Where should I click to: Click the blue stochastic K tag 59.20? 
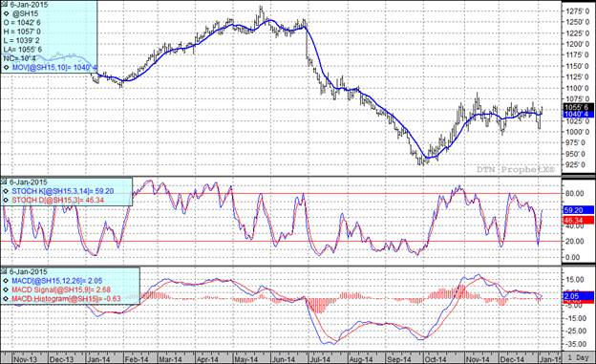coord(579,210)
